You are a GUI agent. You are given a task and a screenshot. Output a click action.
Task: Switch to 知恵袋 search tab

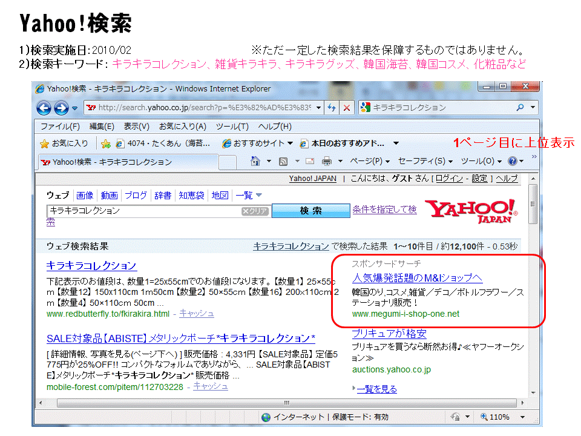point(192,196)
